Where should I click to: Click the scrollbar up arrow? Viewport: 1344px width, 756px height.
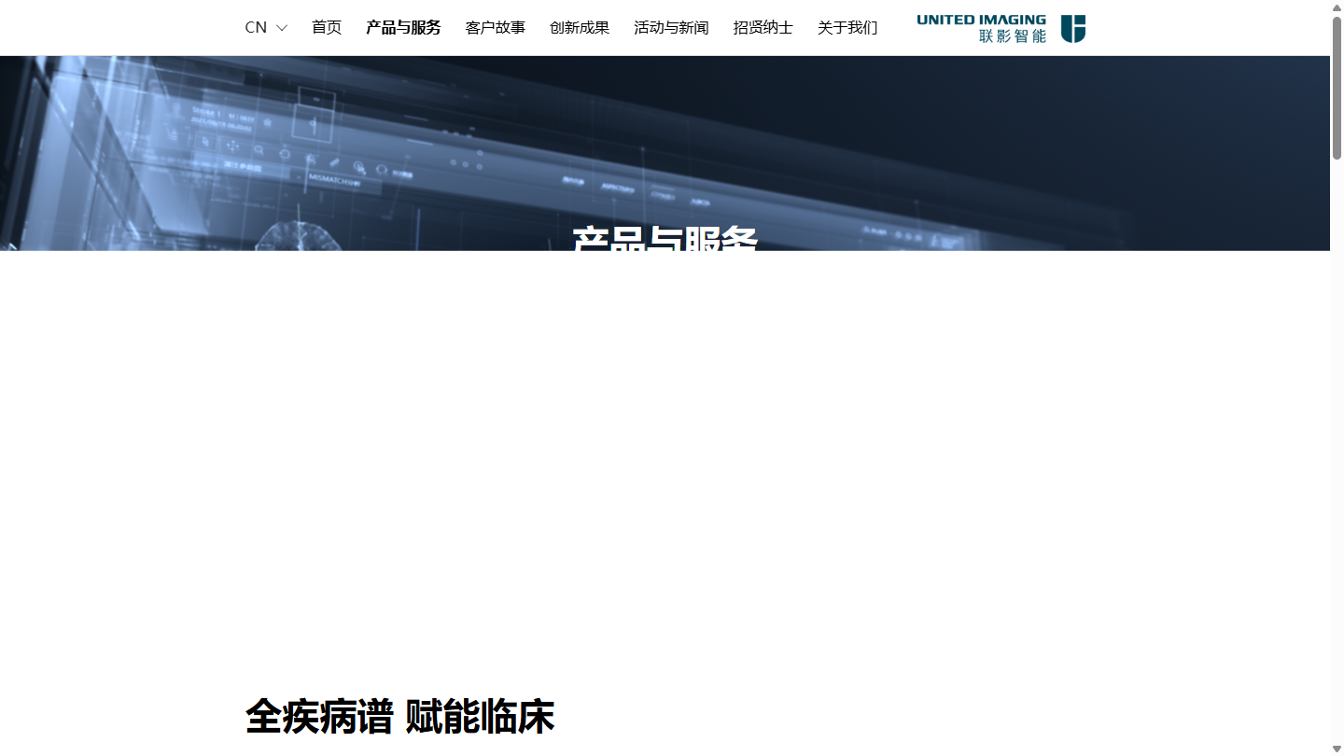pos(1337,7)
